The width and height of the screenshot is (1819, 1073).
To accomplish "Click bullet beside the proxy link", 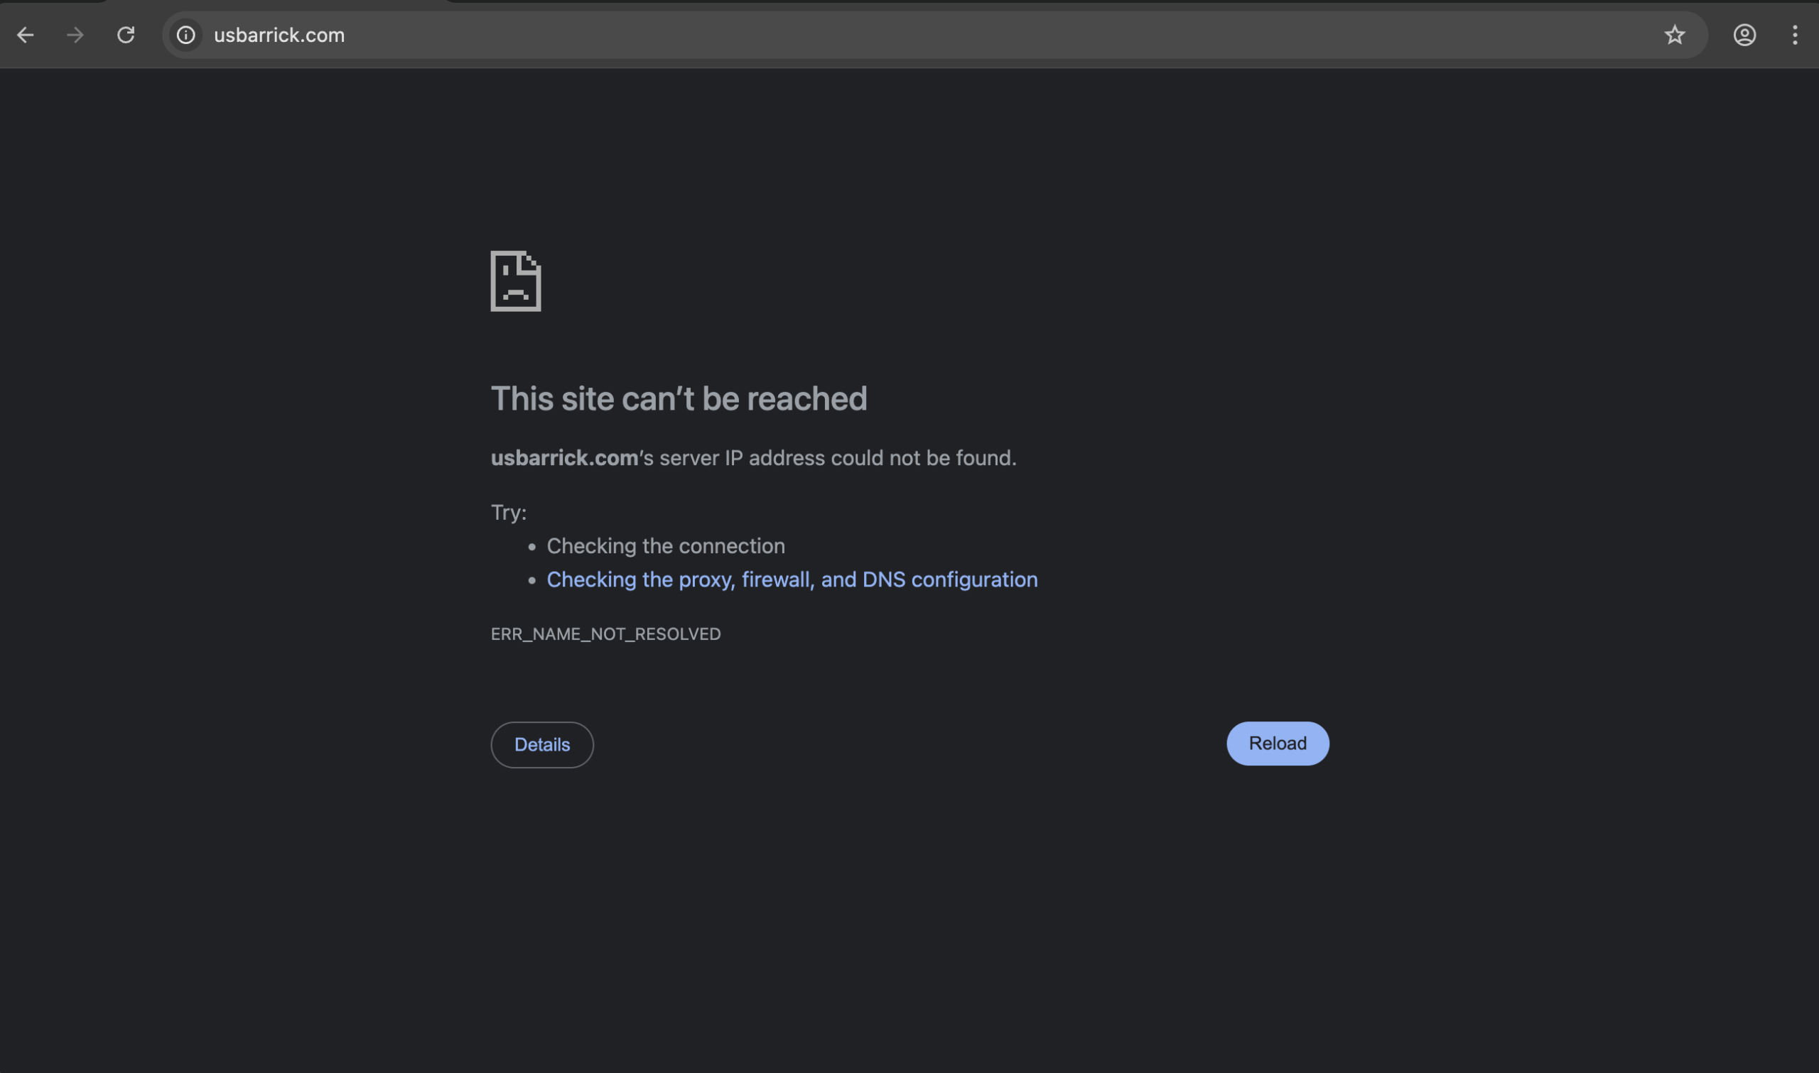I will (532, 580).
